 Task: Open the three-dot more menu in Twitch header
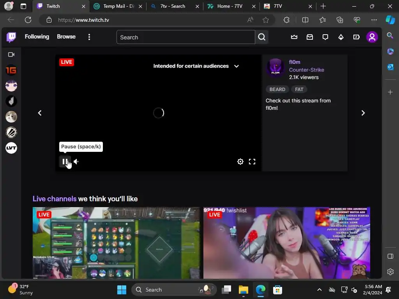(x=89, y=37)
